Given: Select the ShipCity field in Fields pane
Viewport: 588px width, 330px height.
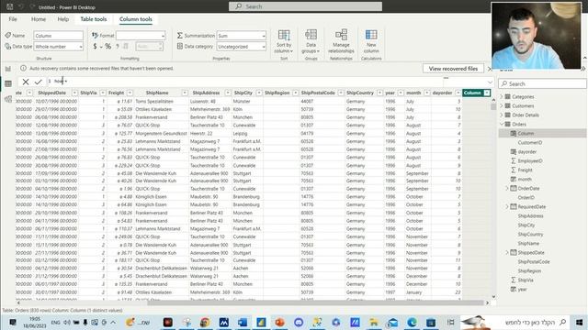Looking at the screenshot, I should 526,225.
